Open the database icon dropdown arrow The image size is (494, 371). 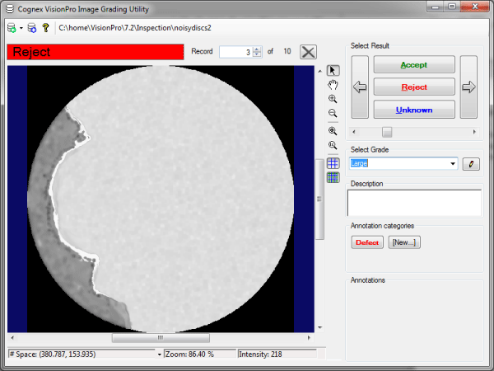coord(21,27)
